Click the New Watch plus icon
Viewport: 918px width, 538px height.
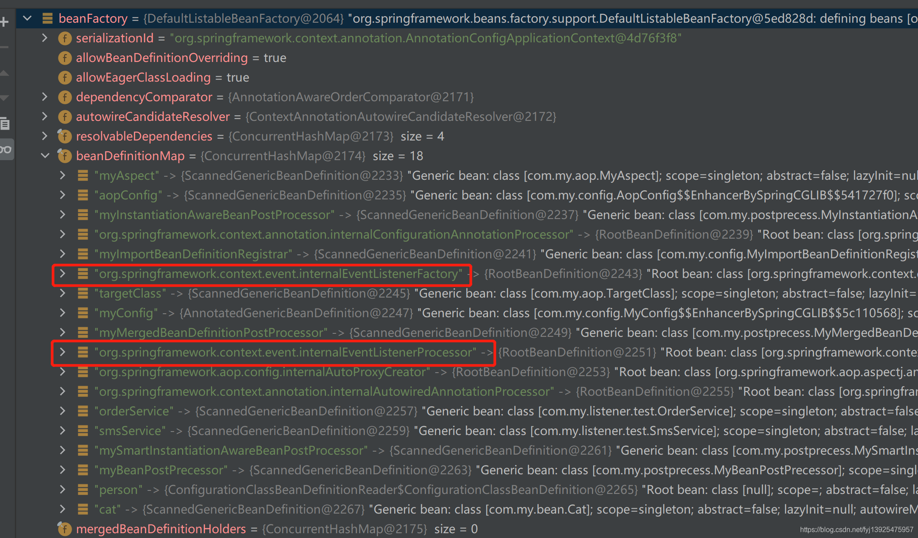click(4, 21)
